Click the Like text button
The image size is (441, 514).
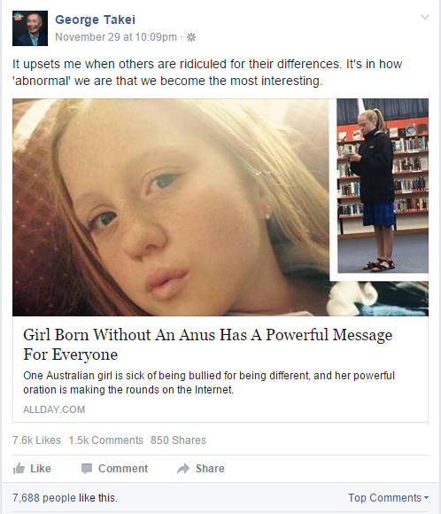coord(41,469)
